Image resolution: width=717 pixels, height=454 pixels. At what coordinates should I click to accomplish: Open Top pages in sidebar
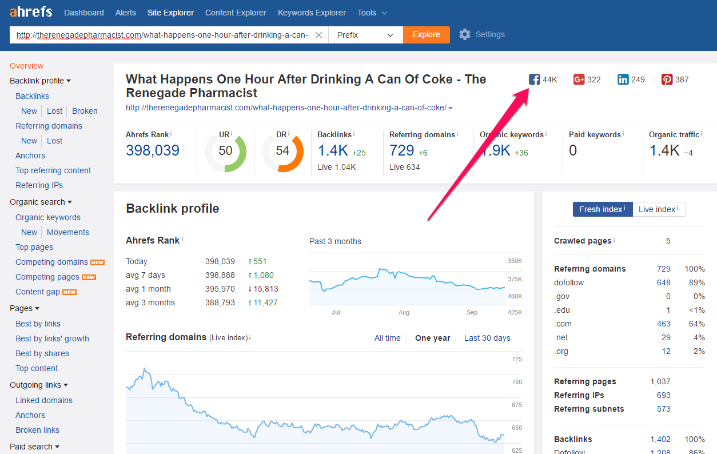[34, 247]
